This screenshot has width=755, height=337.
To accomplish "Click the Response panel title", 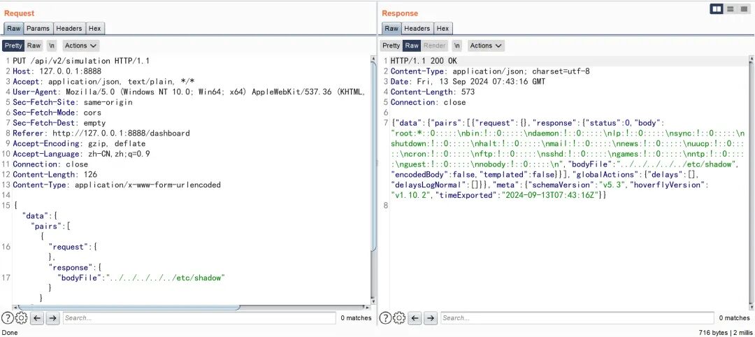I will 400,13.
